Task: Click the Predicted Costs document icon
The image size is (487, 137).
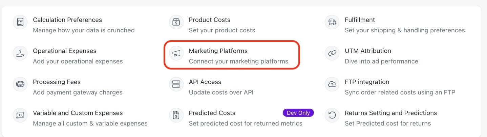Action: (x=176, y=115)
